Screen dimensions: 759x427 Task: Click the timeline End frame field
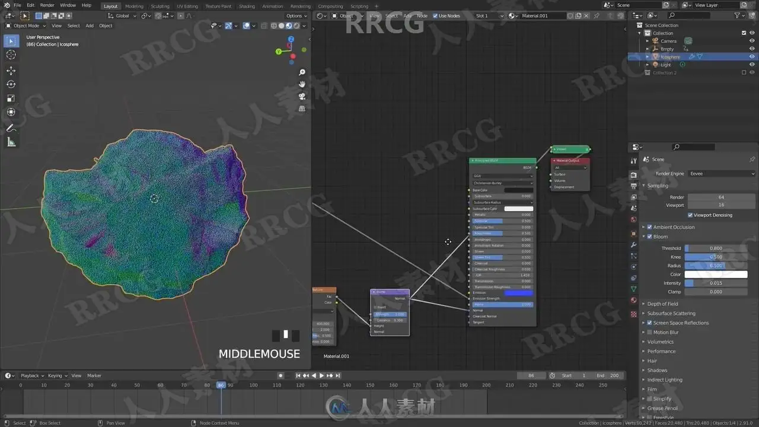click(x=608, y=375)
